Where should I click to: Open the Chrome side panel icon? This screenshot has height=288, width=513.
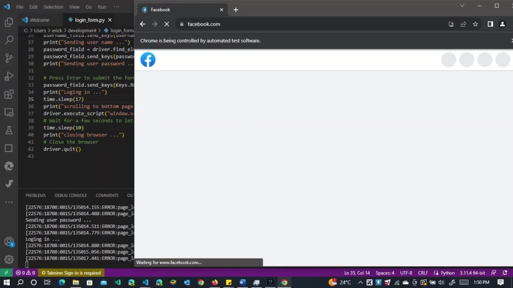pyautogui.click(x=490, y=24)
